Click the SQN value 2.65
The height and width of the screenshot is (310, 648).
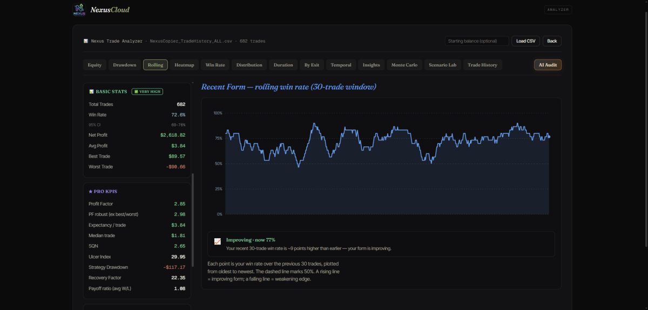point(180,246)
